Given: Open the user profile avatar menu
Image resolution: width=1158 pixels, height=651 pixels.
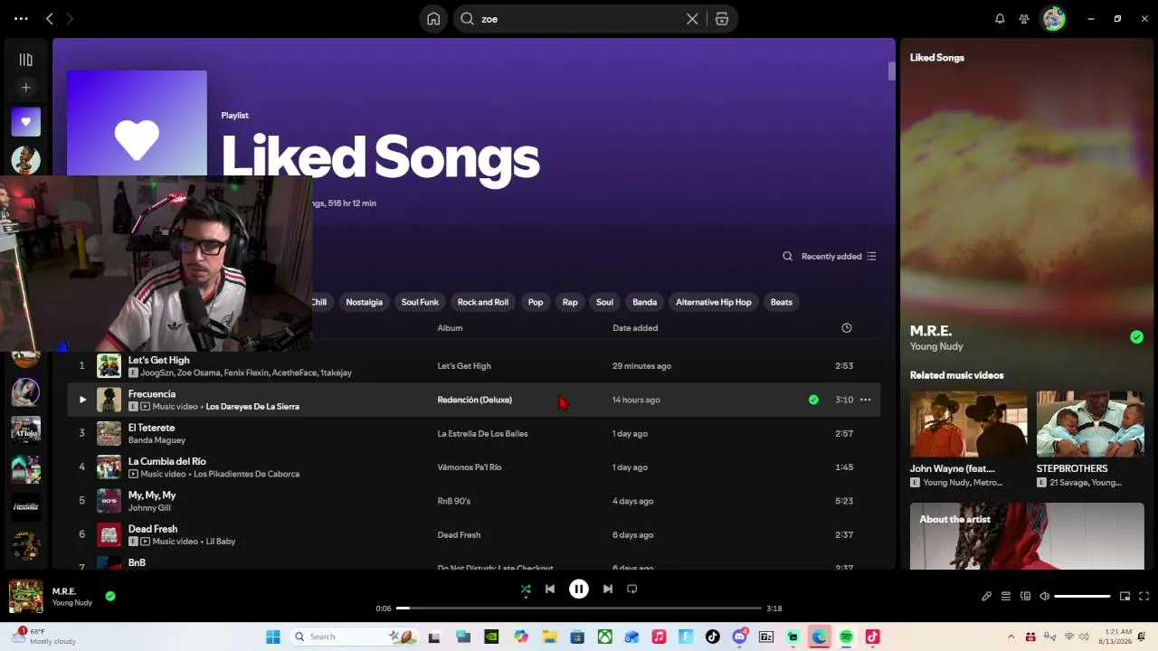Looking at the screenshot, I should [x=1053, y=19].
